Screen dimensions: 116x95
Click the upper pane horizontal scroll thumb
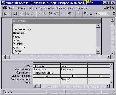tap(8, 57)
